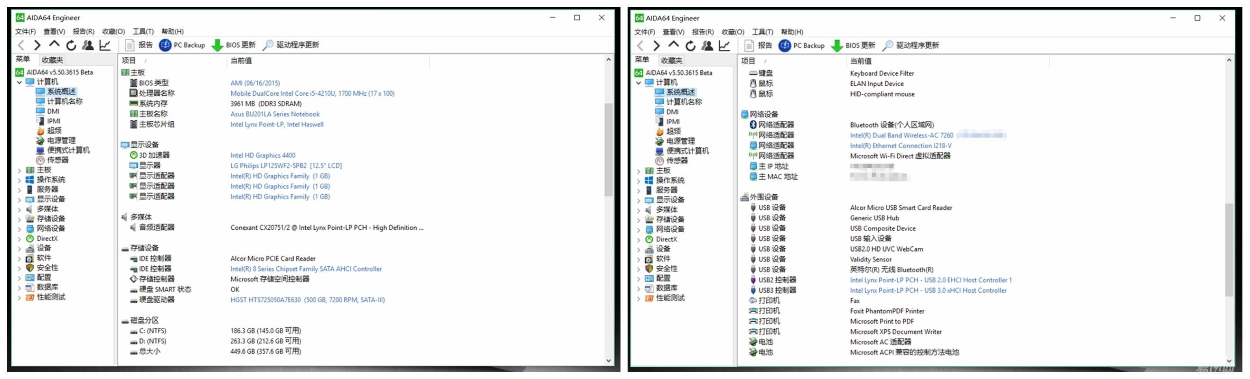Screen dimensions: 1250x379
Task: Click left window scrollbar up arrow
Action: coord(608,60)
